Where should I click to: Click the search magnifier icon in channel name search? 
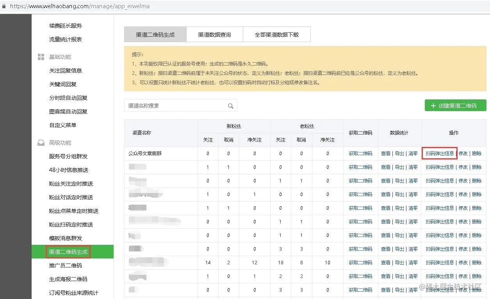pos(231,105)
